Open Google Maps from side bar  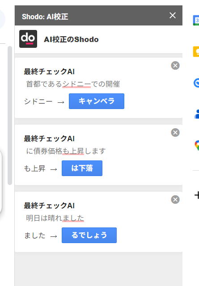197,145
